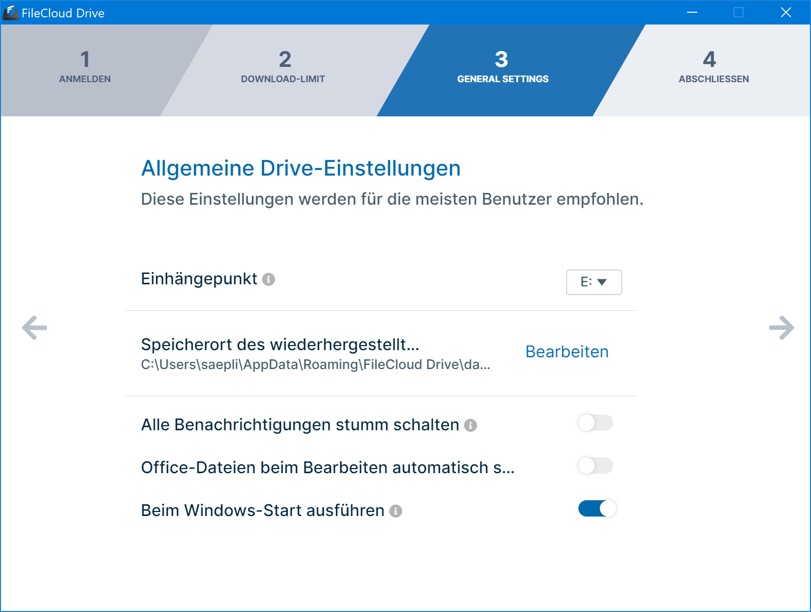The height and width of the screenshot is (612, 811).
Task: Show info for Alle Benachrichtigungen stumm schalten
Action: [x=470, y=425]
